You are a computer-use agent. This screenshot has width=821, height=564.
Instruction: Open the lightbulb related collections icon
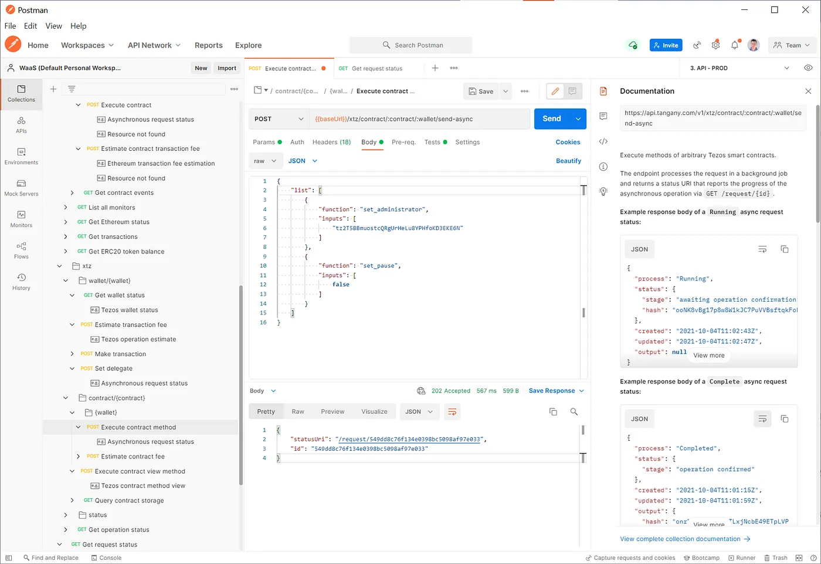tap(603, 192)
